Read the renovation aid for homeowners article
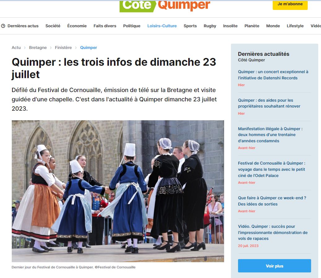The width and height of the screenshot is (321, 278). pyautogui.click(x=269, y=103)
